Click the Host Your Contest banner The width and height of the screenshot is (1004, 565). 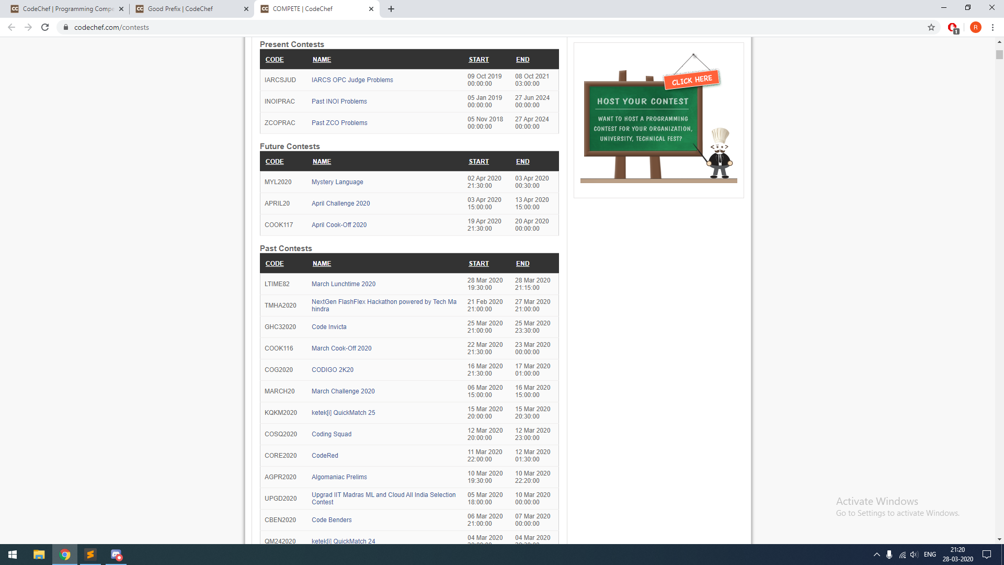click(x=658, y=120)
